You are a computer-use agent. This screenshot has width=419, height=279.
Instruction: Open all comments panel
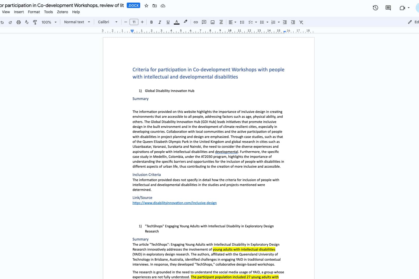click(388, 8)
